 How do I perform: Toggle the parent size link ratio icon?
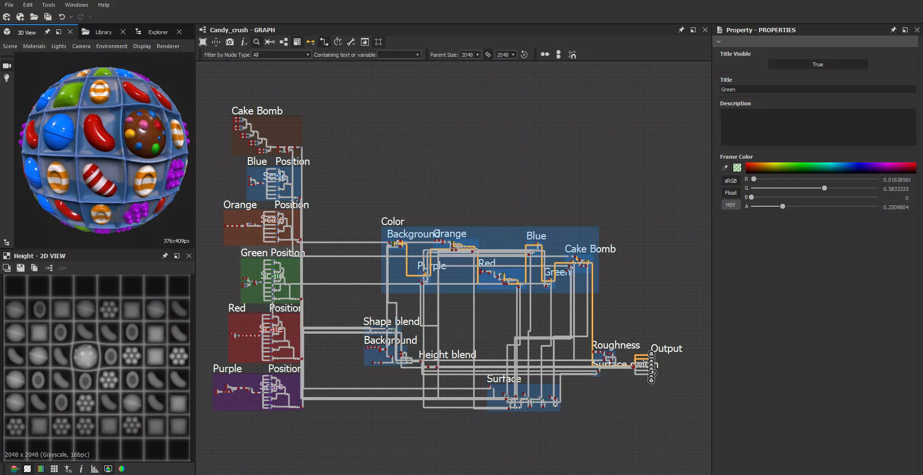point(488,55)
